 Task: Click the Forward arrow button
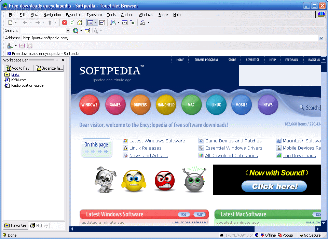(x=38, y=23)
